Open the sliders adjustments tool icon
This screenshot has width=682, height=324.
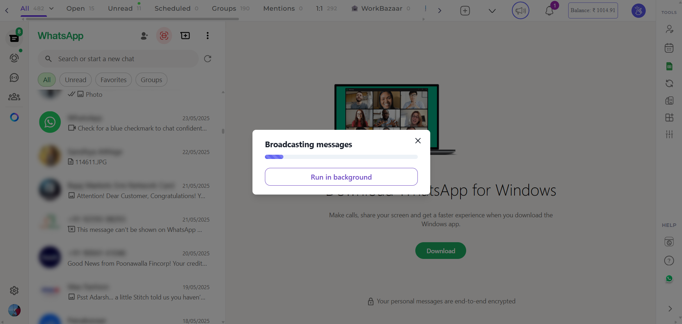[x=669, y=134]
